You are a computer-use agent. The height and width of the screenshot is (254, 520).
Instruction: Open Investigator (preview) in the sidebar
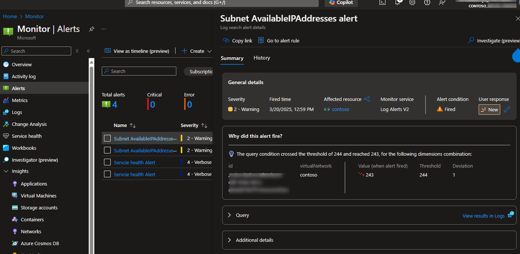click(x=35, y=160)
